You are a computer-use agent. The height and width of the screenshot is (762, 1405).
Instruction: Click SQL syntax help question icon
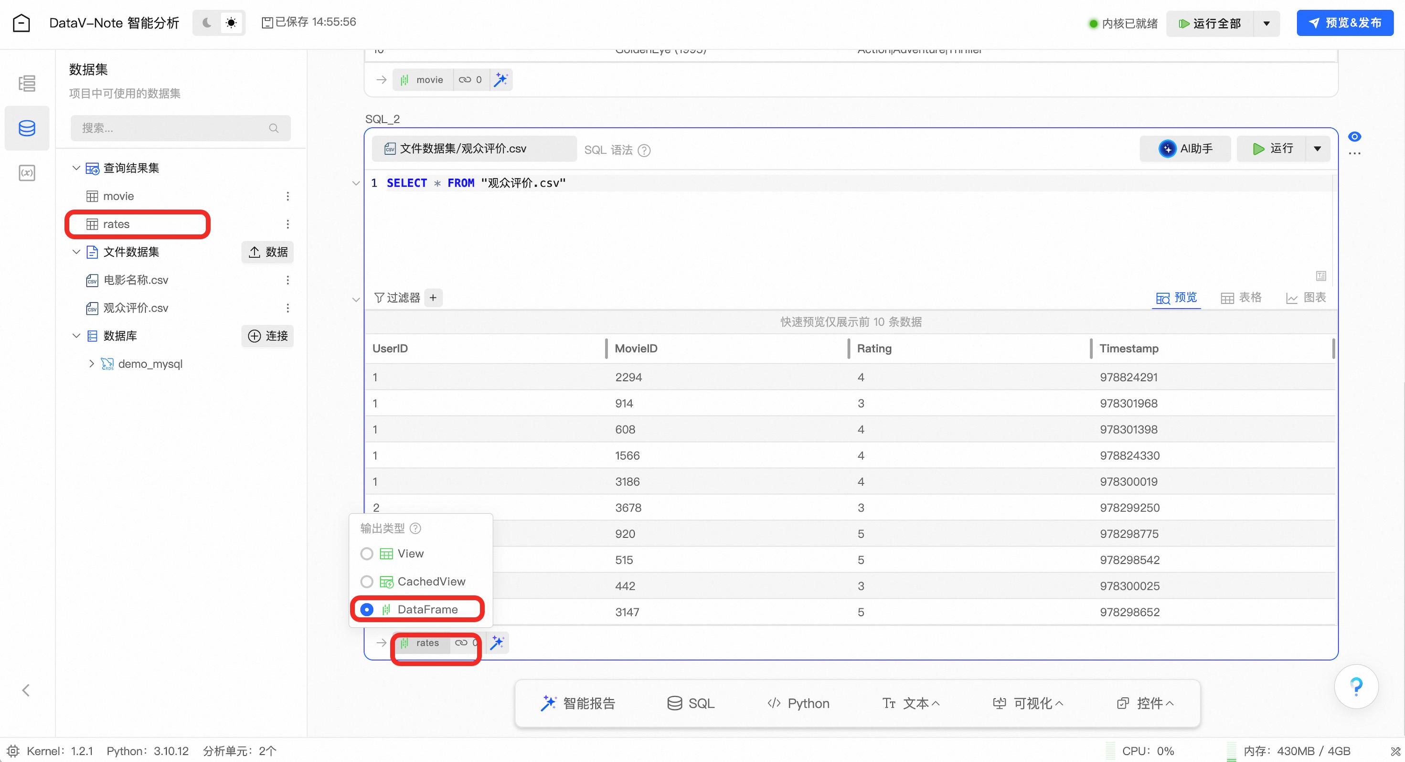click(x=644, y=150)
